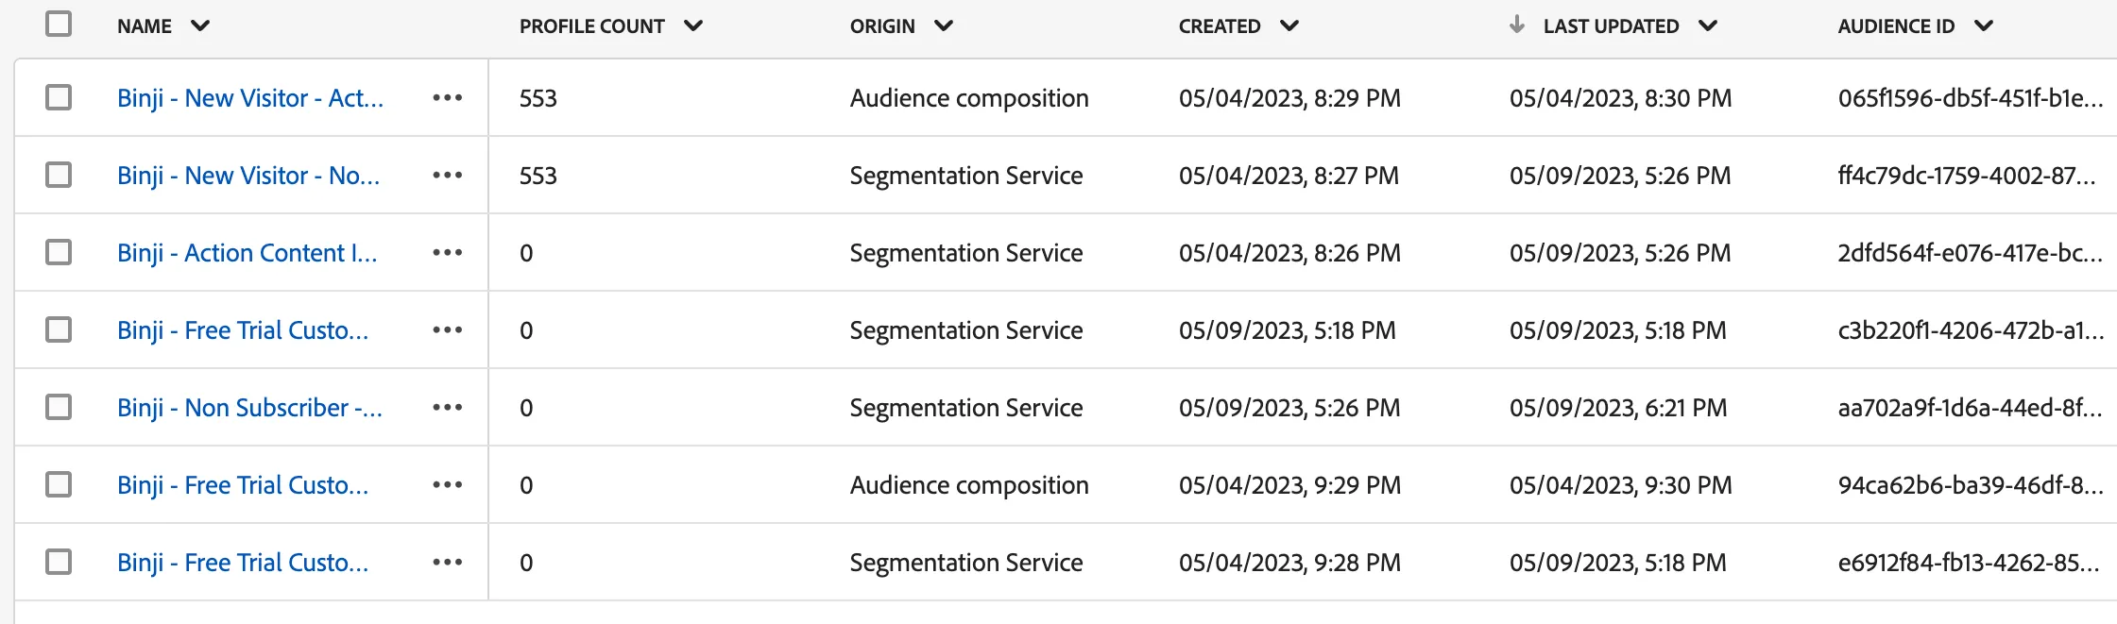Click profile count 553 in New Visitor - No... row
Viewport: 2117px width, 624px height.
[538, 176]
